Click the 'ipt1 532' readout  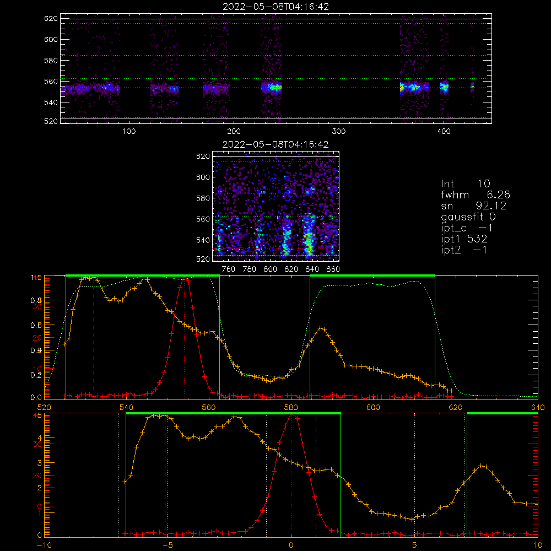coord(464,239)
